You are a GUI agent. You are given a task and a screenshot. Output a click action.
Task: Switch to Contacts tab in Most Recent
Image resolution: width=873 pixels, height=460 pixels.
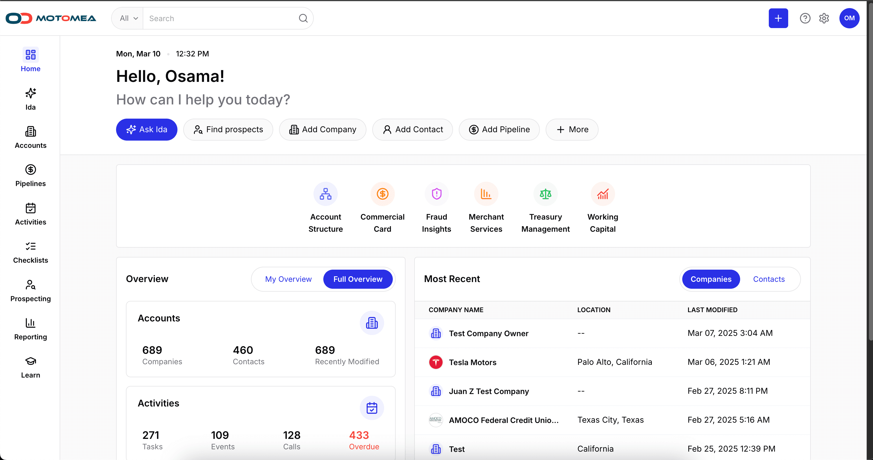click(x=769, y=279)
